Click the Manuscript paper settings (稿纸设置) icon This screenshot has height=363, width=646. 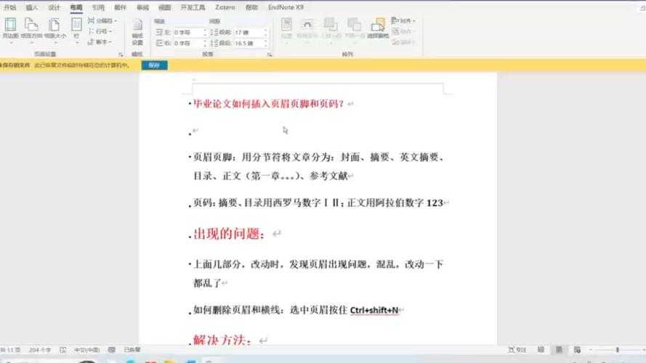[x=137, y=32]
